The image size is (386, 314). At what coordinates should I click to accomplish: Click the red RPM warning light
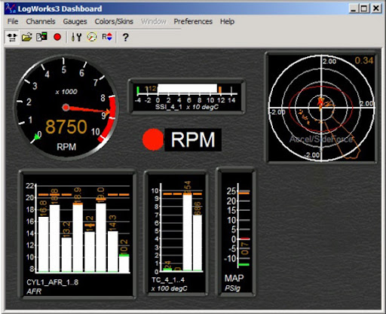click(153, 139)
